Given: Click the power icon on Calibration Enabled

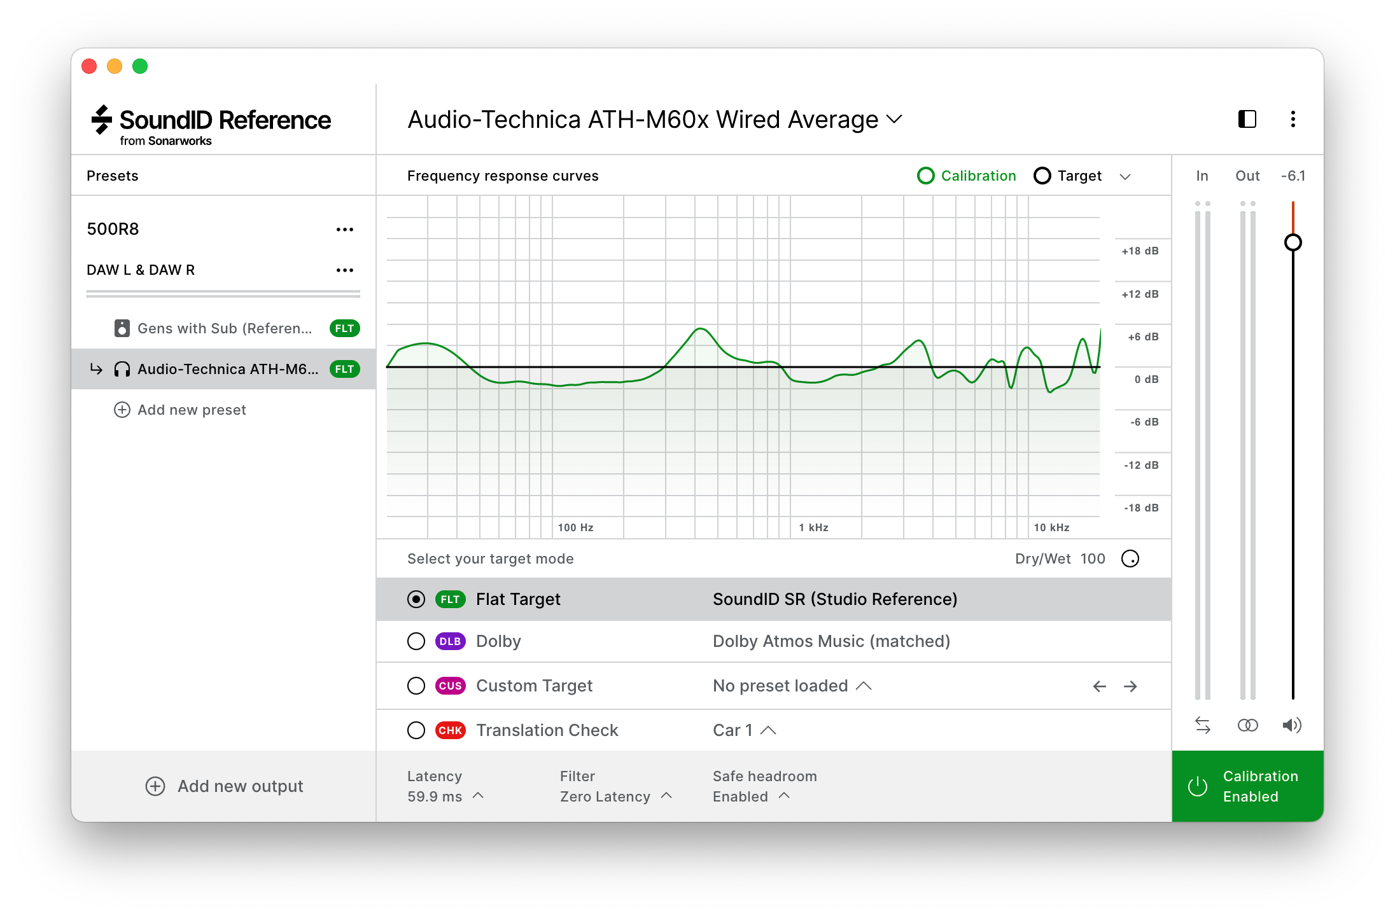Looking at the screenshot, I should point(1197,786).
